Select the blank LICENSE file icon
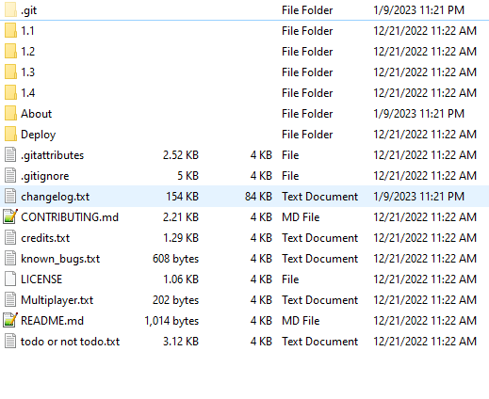489x399 pixels. point(10,279)
